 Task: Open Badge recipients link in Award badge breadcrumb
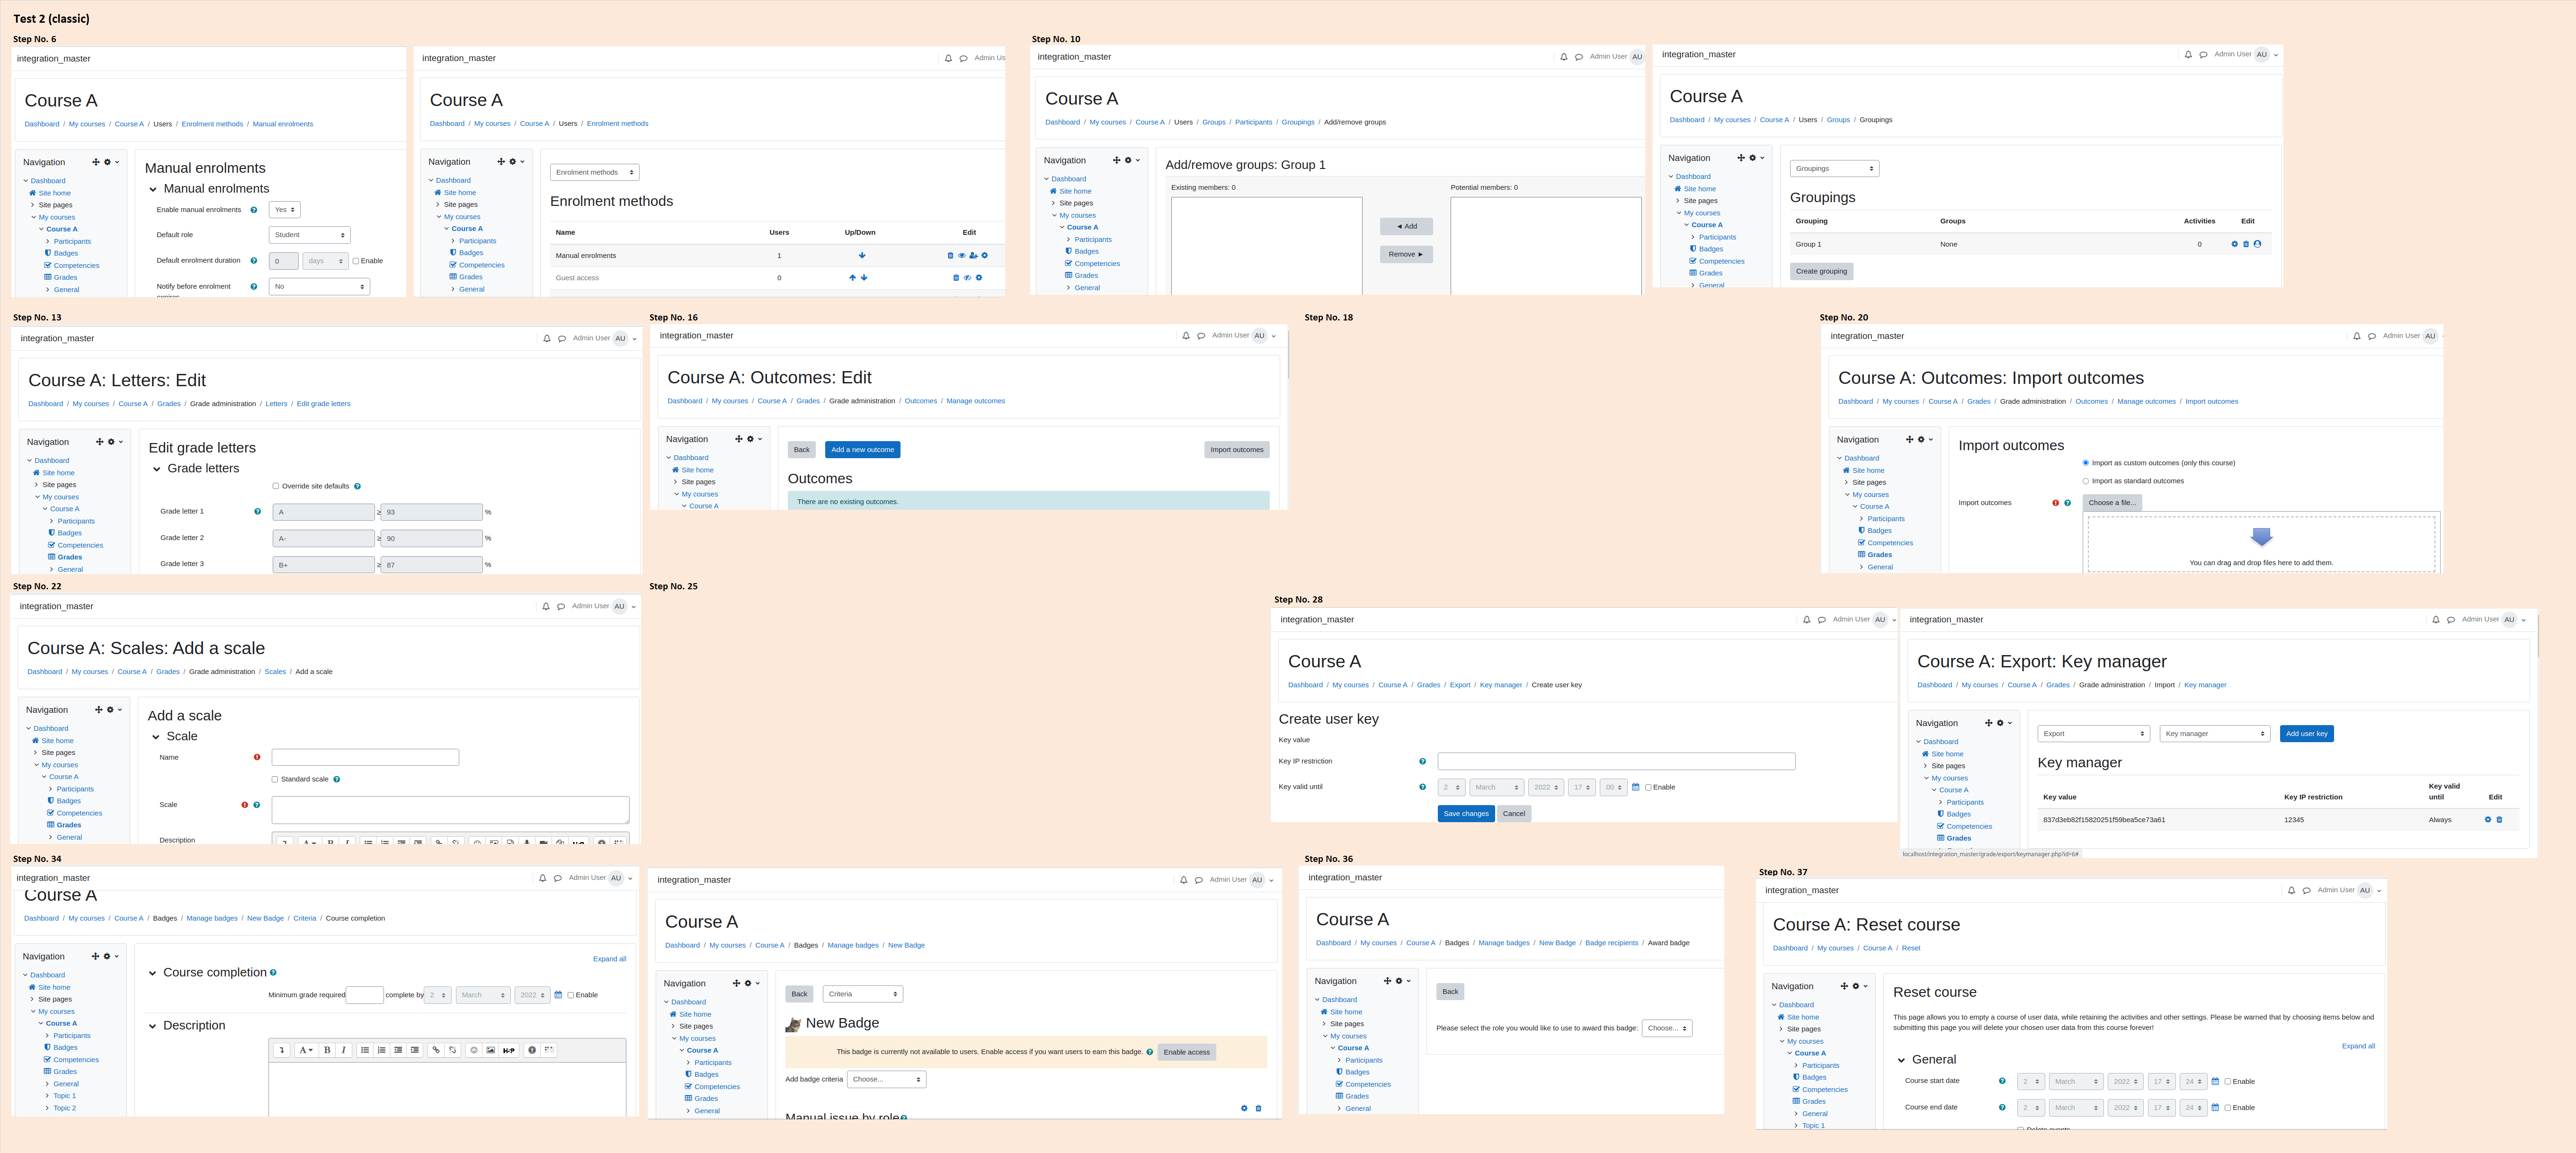[1611, 943]
